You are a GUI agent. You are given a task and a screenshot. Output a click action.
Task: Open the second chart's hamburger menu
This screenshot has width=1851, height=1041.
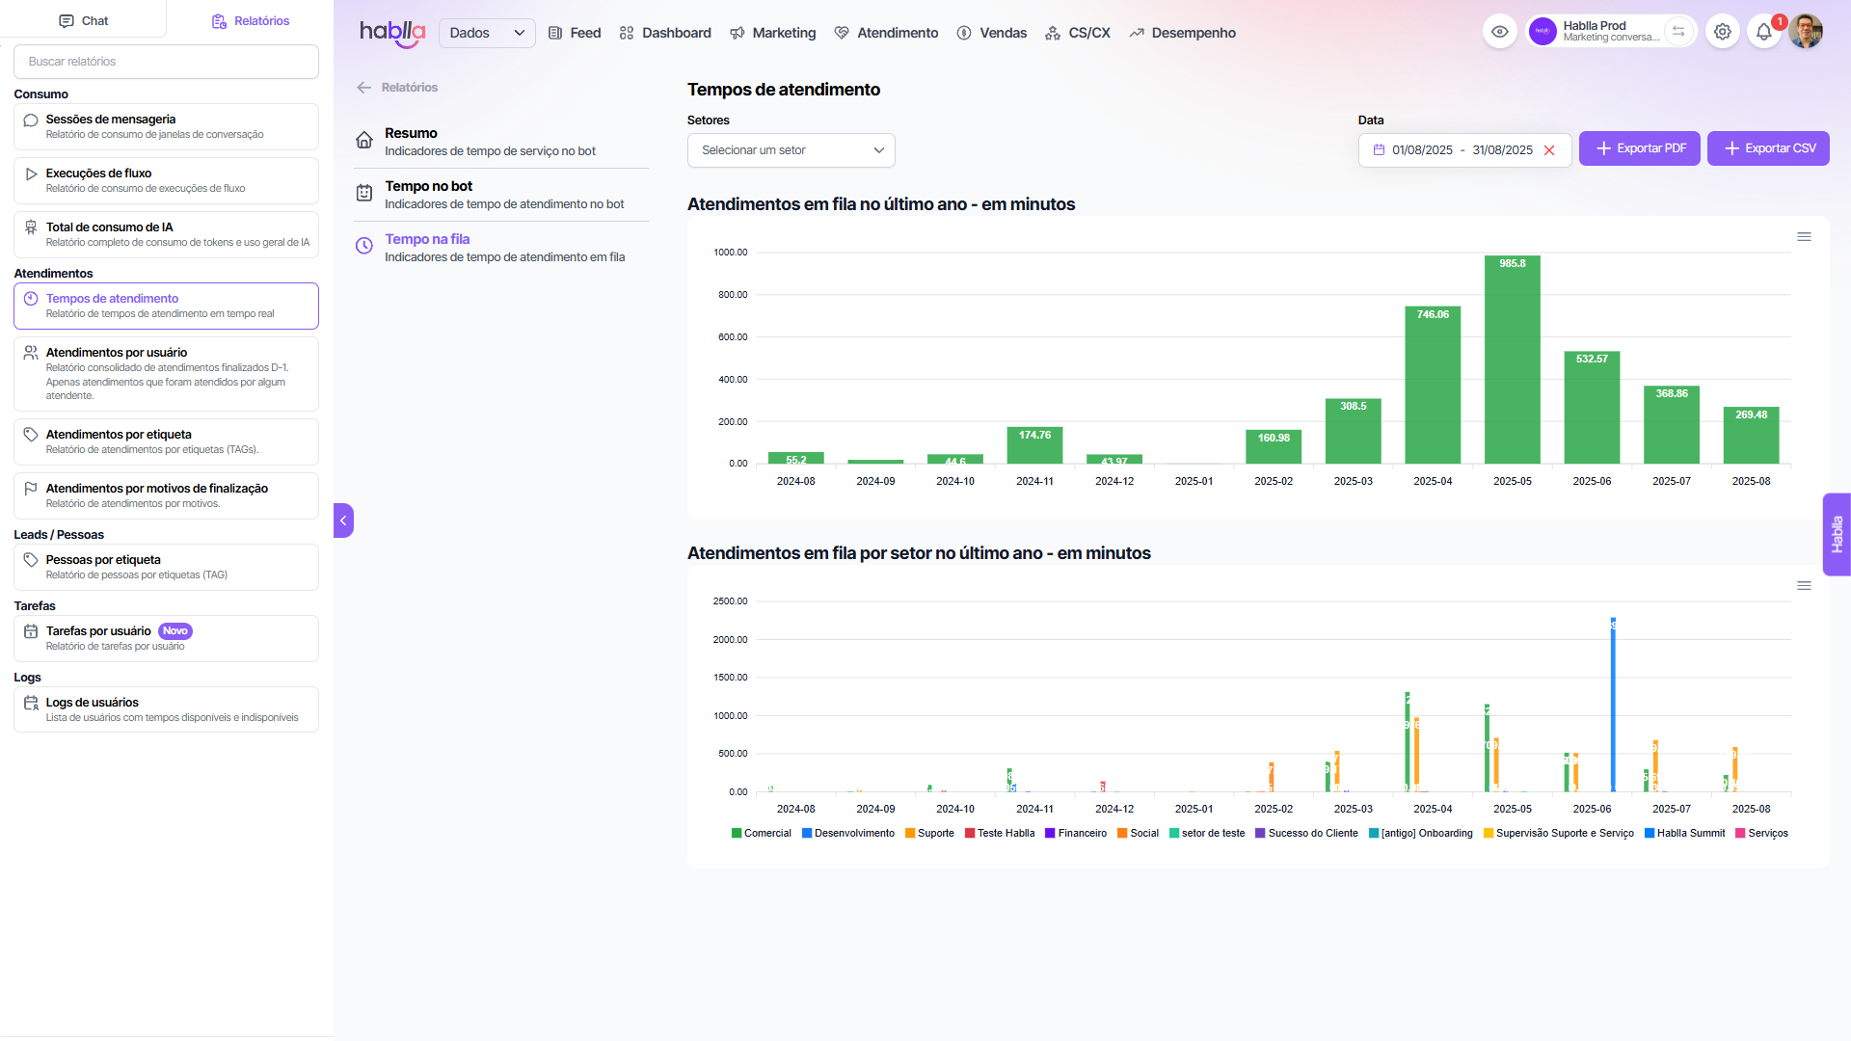(1804, 586)
